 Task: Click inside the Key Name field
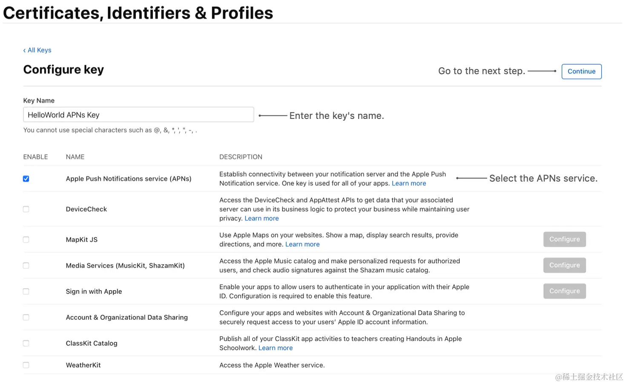[138, 114]
